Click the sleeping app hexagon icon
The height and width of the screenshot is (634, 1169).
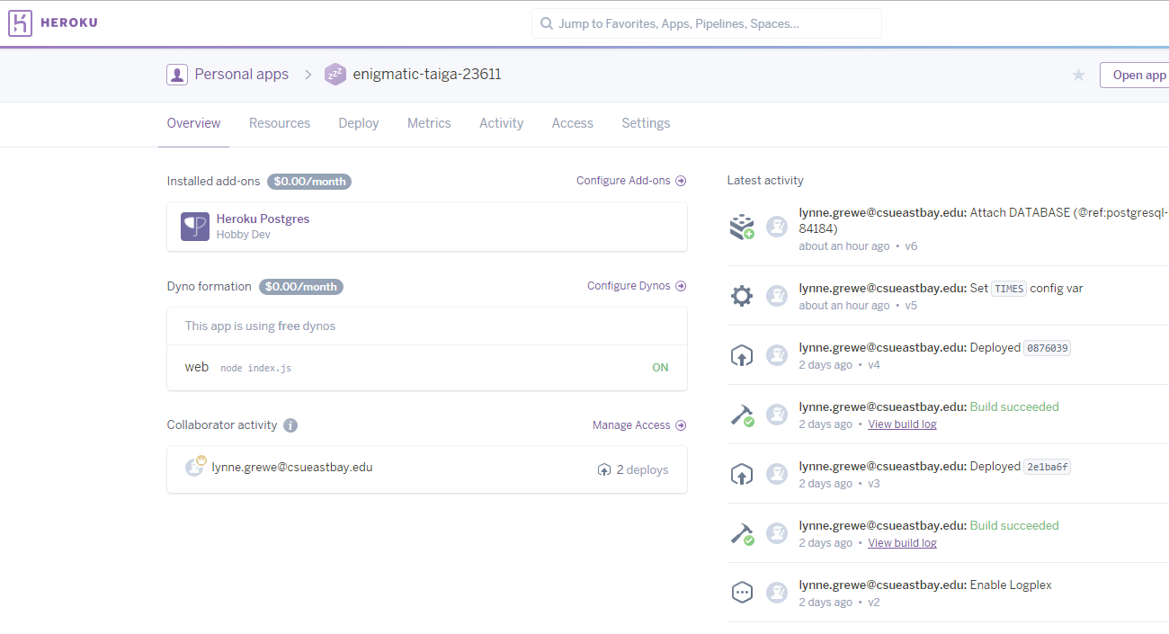coord(335,75)
